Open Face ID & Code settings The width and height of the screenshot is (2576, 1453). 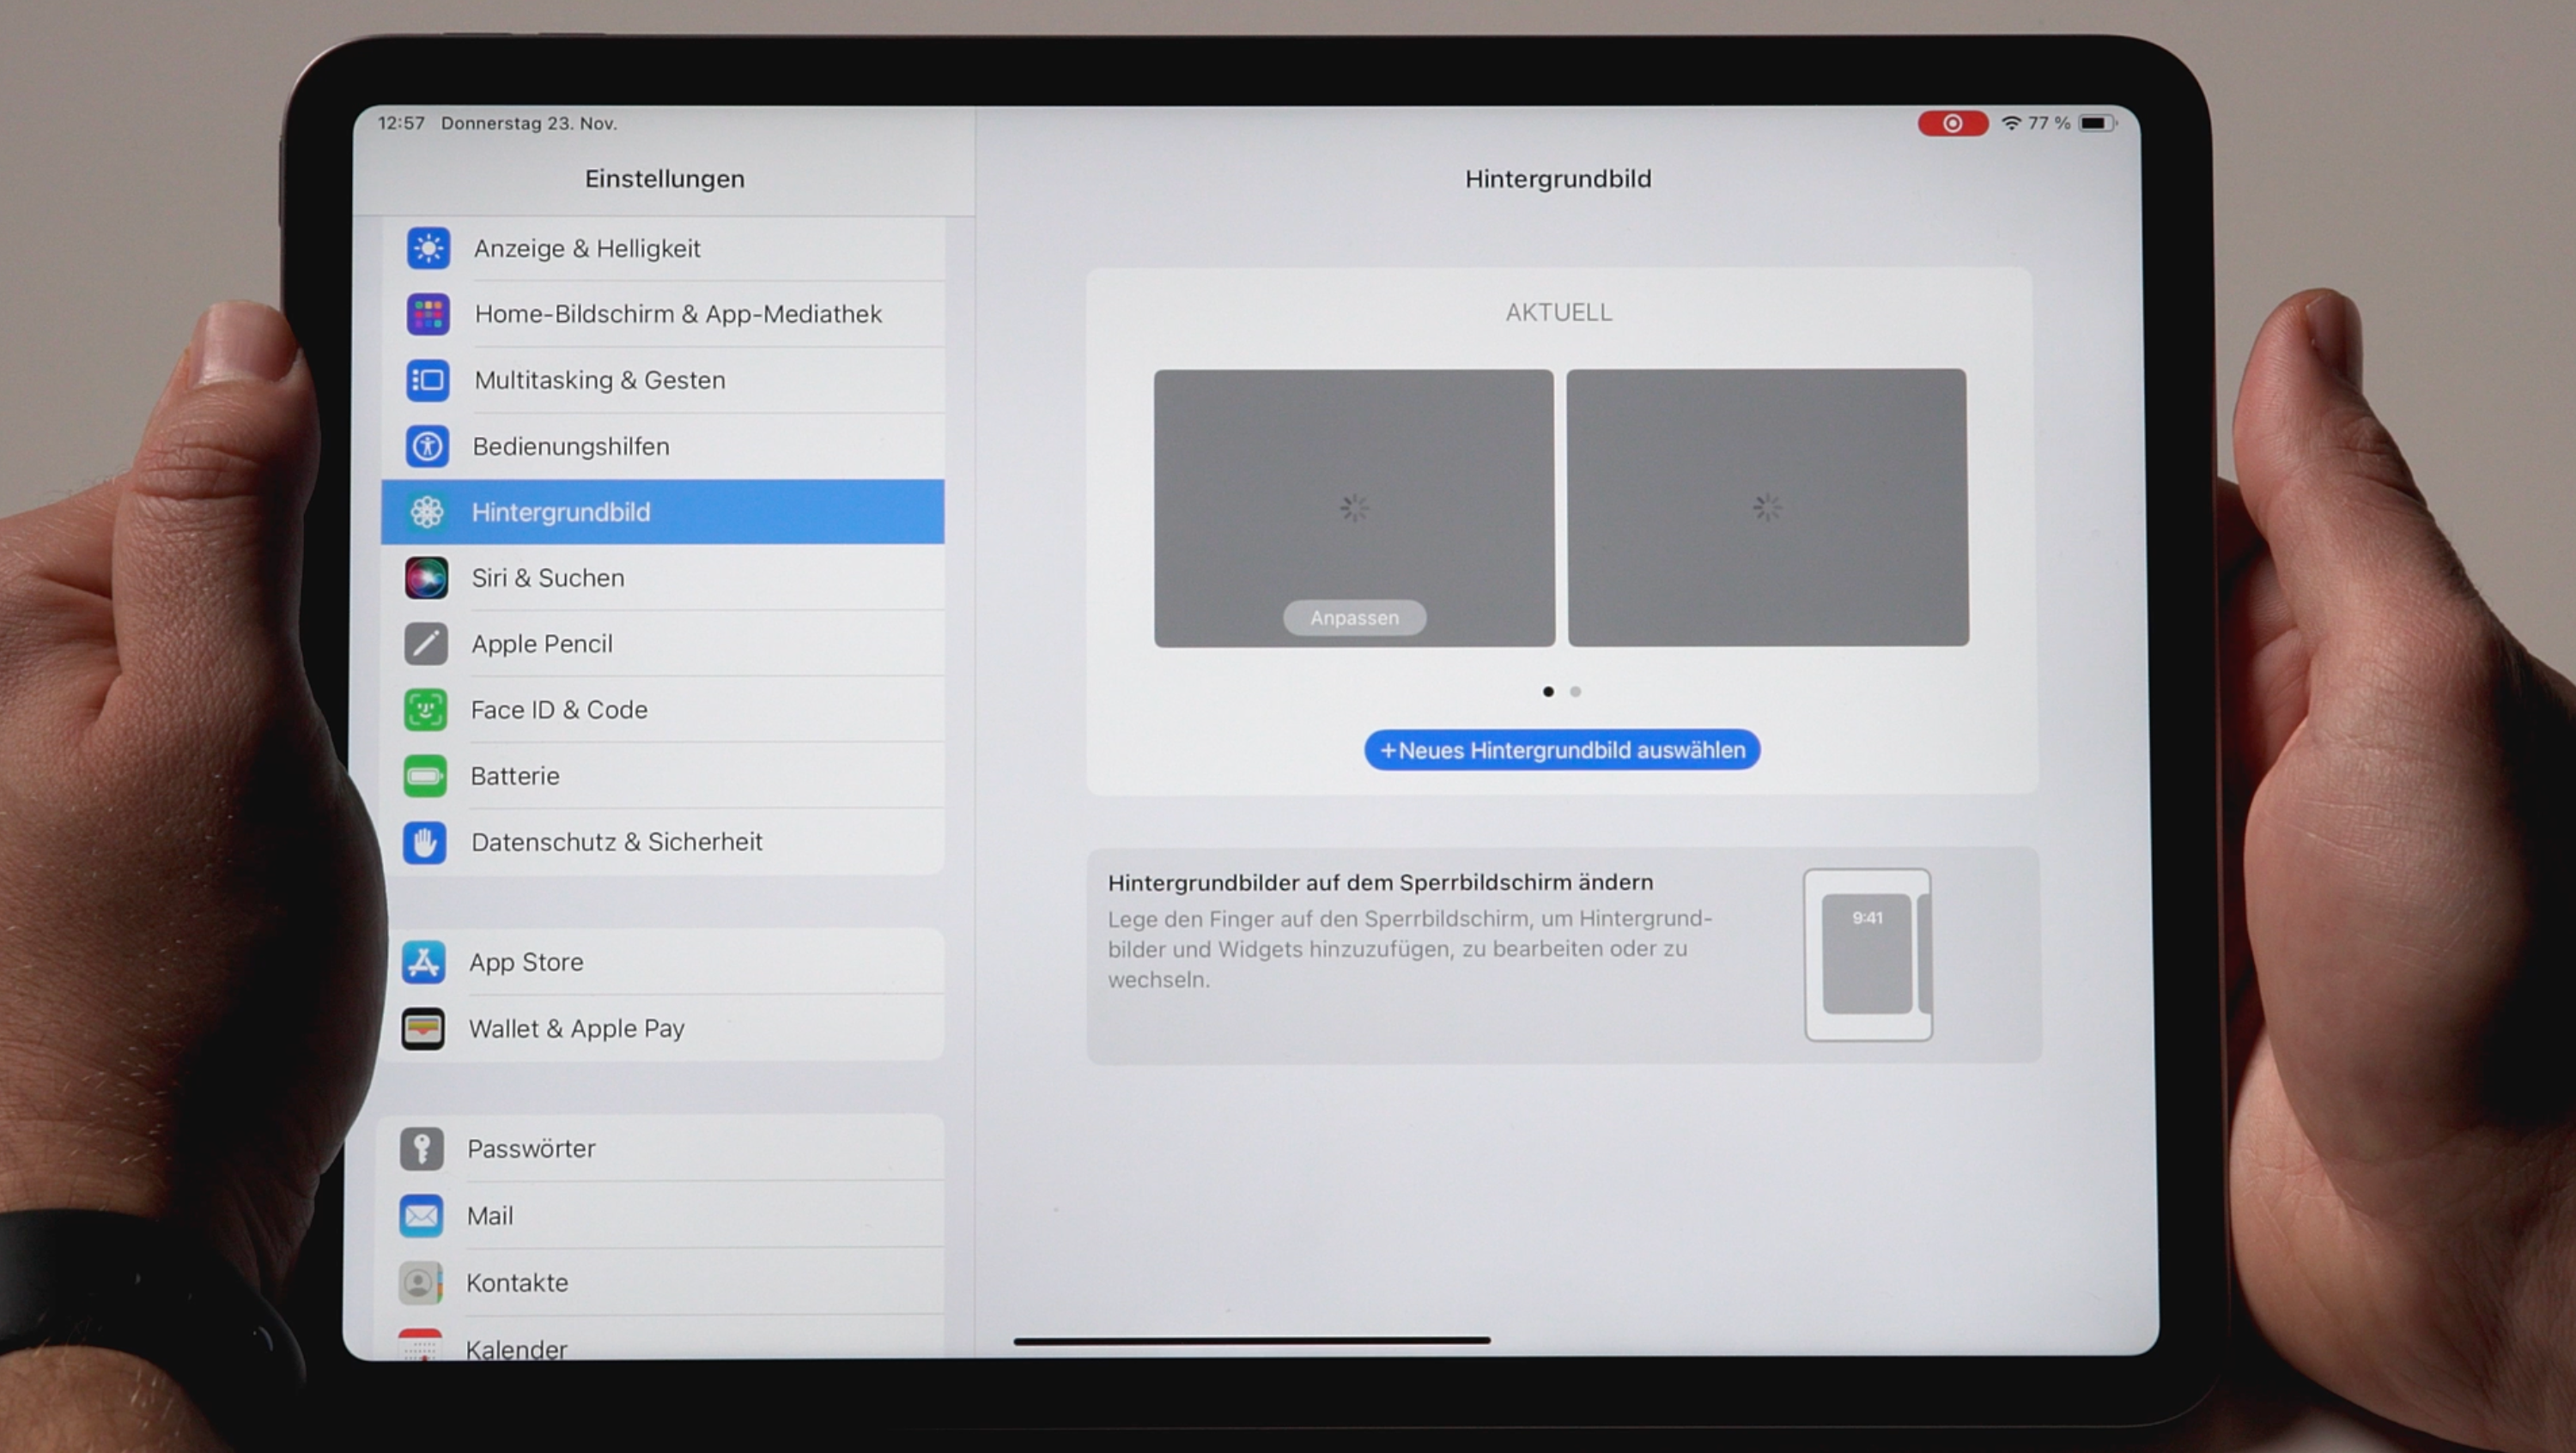[x=557, y=709]
